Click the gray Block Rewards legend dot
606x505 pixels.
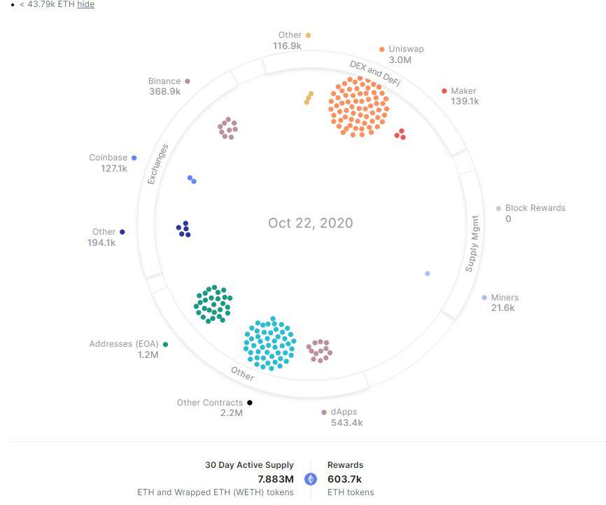pos(498,209)
